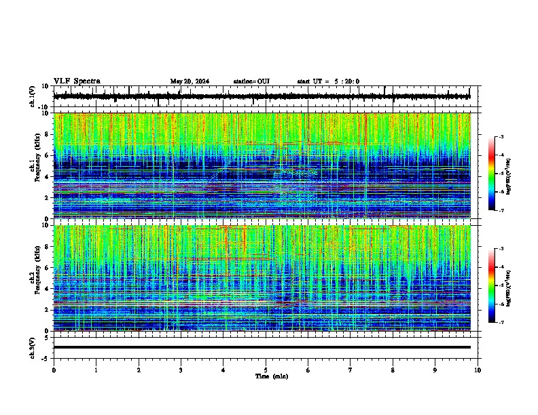Click ch.2 frequency axis tick "6"
This screenshot has width=538, height=415.
click(47, 268)
